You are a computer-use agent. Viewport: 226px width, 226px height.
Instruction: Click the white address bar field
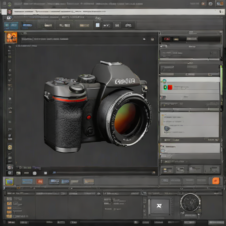115,11
